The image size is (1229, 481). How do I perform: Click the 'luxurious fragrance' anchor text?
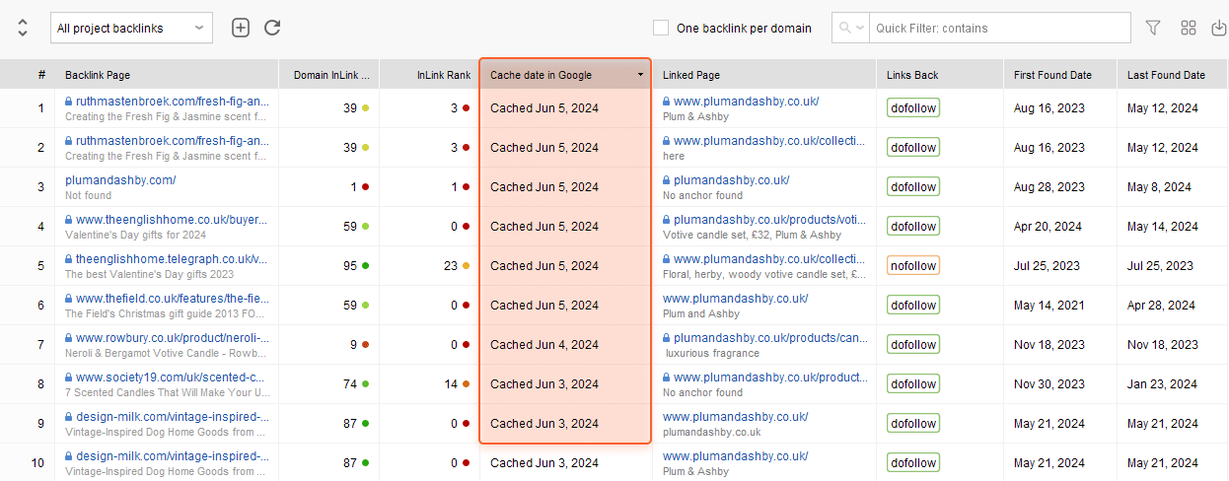pos(712,353)
